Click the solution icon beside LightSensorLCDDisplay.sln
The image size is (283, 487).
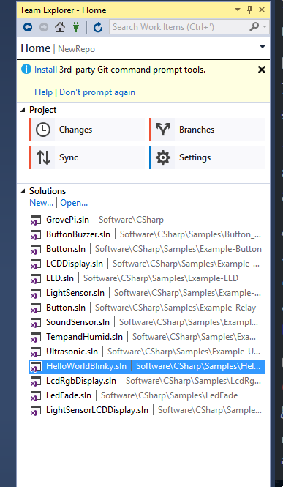click(36, 411)
